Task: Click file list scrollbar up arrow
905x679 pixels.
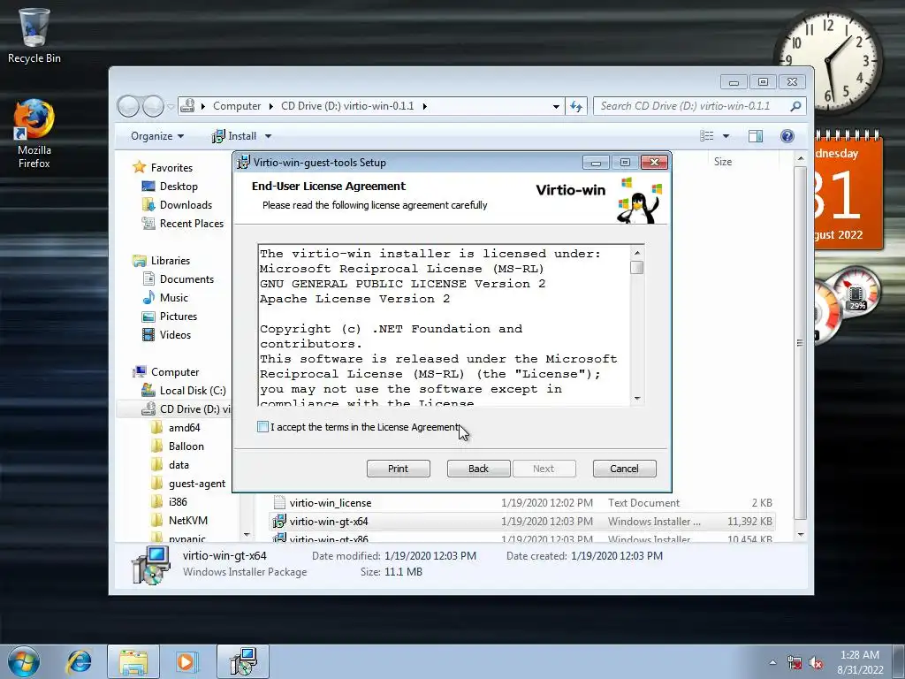Action: (x=801, y=158)
